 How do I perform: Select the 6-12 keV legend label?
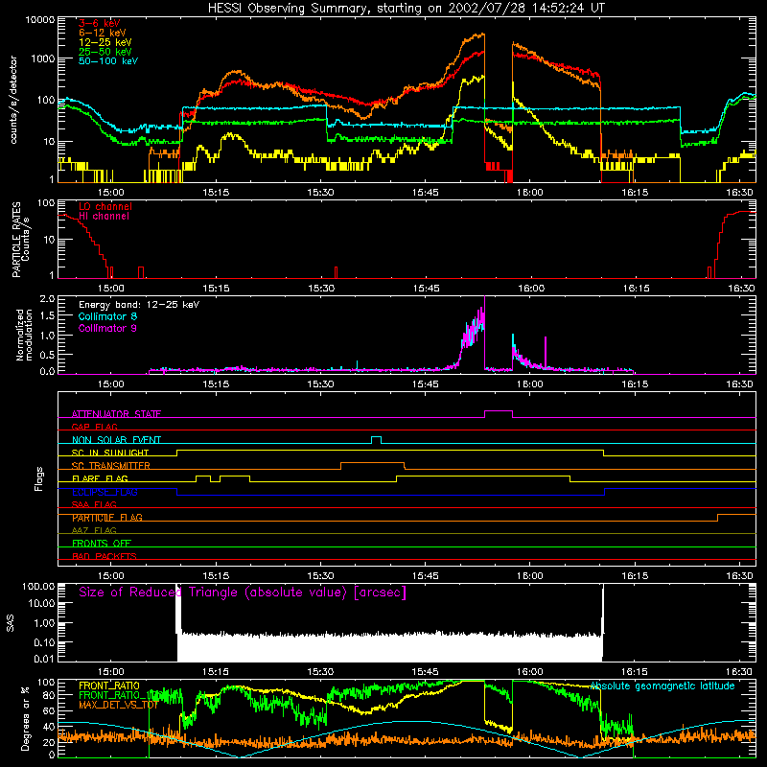(x=103, y=33)
